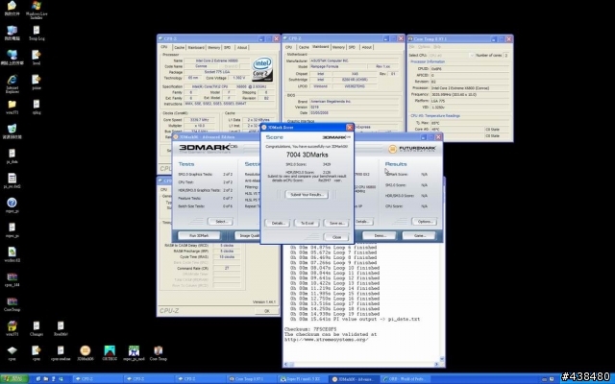Select the Recycle Bin desktop icon

[12, 132]
